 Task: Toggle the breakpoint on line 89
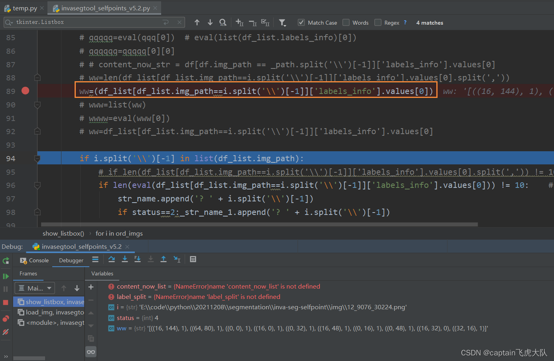[x=25, y=91]
